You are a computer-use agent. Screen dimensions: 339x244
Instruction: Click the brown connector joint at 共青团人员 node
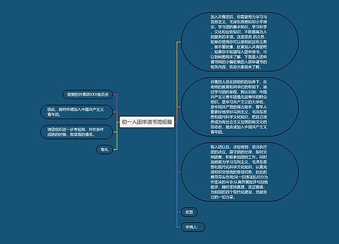(178, 107)
